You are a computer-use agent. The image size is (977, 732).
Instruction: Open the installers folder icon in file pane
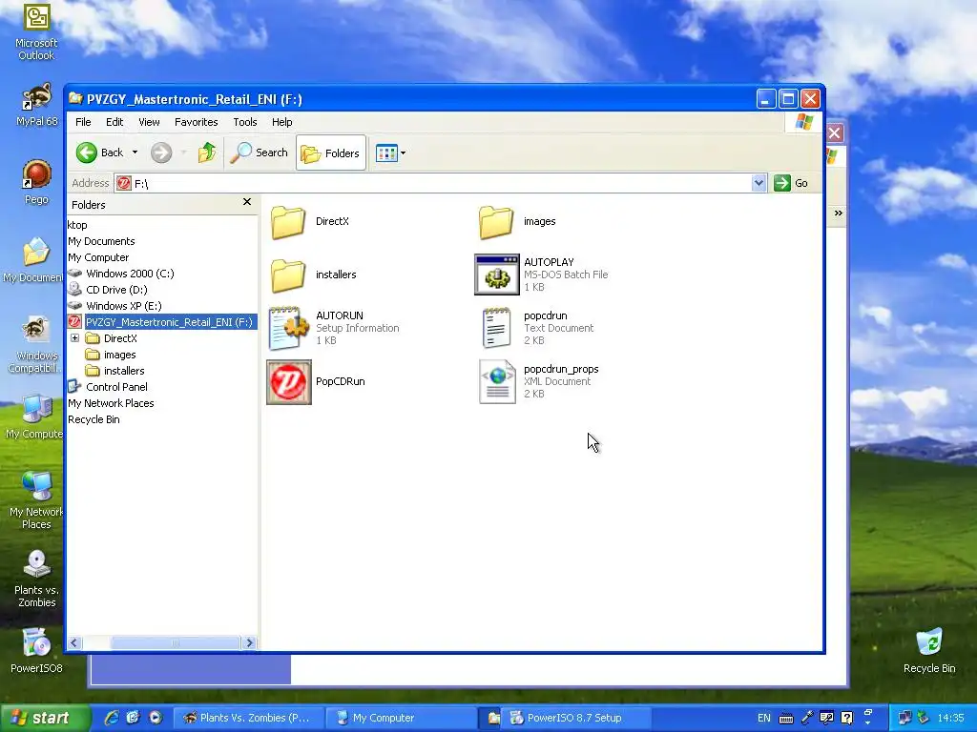tap(288, 275)
